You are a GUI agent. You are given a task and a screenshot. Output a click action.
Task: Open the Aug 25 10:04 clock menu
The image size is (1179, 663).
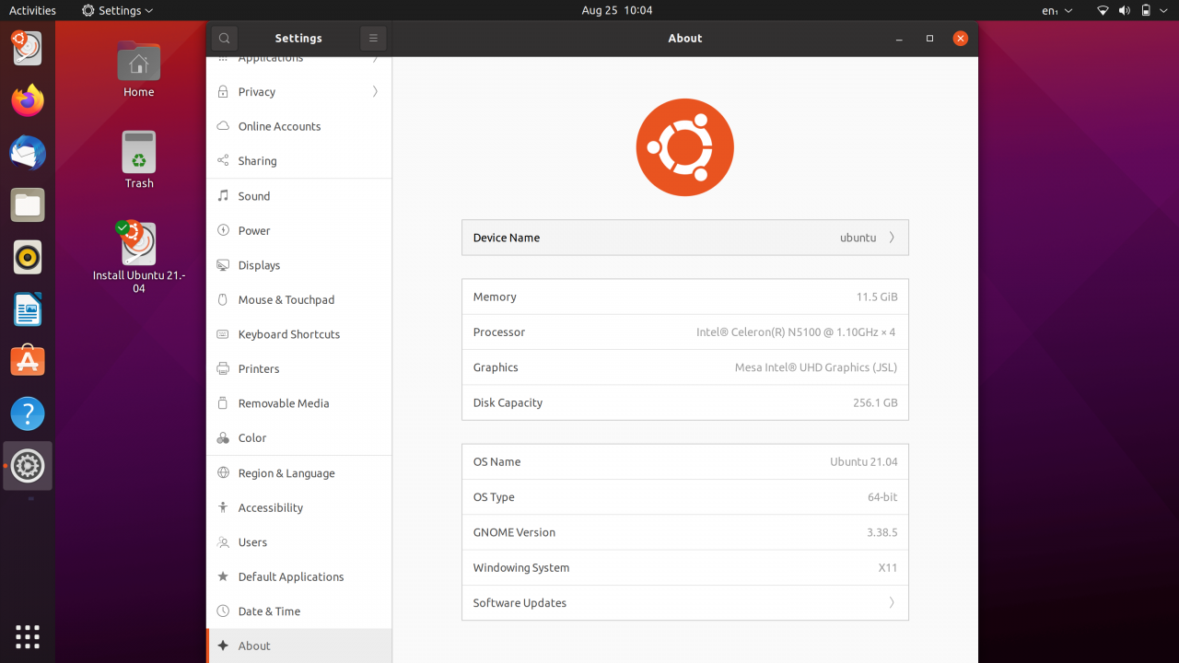[x=617, y=10]
